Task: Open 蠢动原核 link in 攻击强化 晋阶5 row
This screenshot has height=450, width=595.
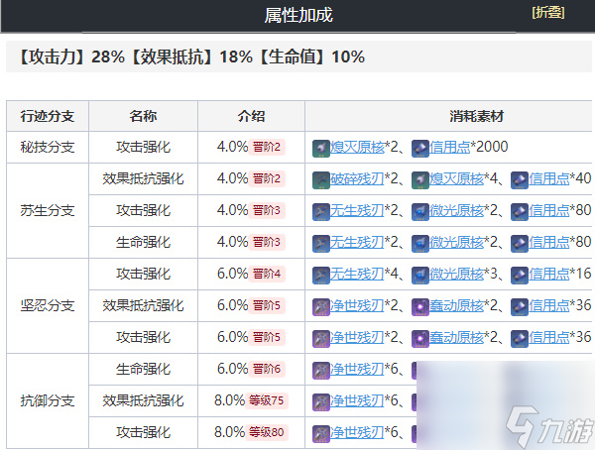Action: pyautogui.click(x=457, y=337)
